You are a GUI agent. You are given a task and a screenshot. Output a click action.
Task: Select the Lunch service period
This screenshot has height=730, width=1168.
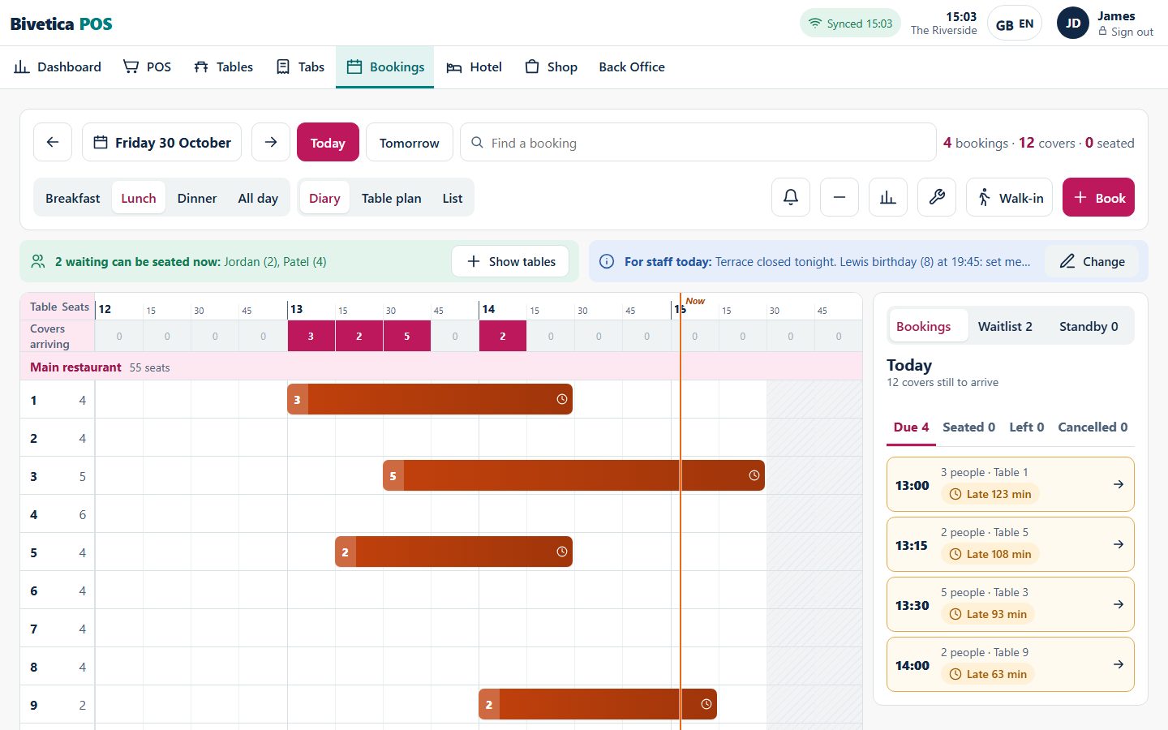click(139, 198)
